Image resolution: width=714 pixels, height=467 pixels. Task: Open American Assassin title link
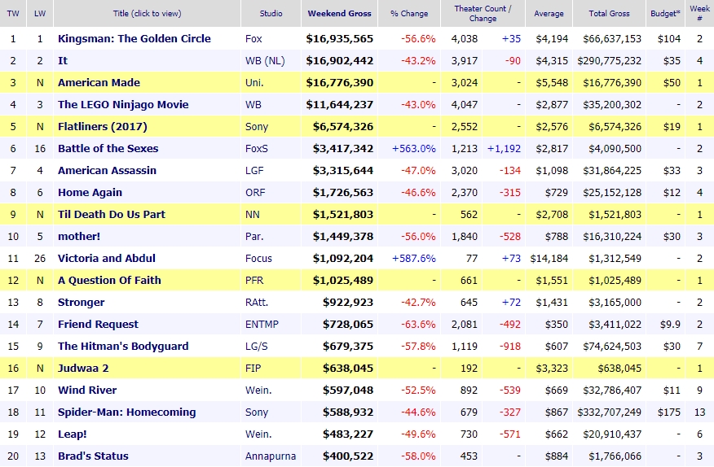[x=107, y=171]
